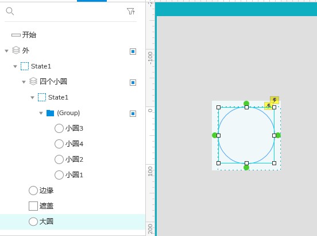Click the dynamic panel icon next to 外

(16, 51)
